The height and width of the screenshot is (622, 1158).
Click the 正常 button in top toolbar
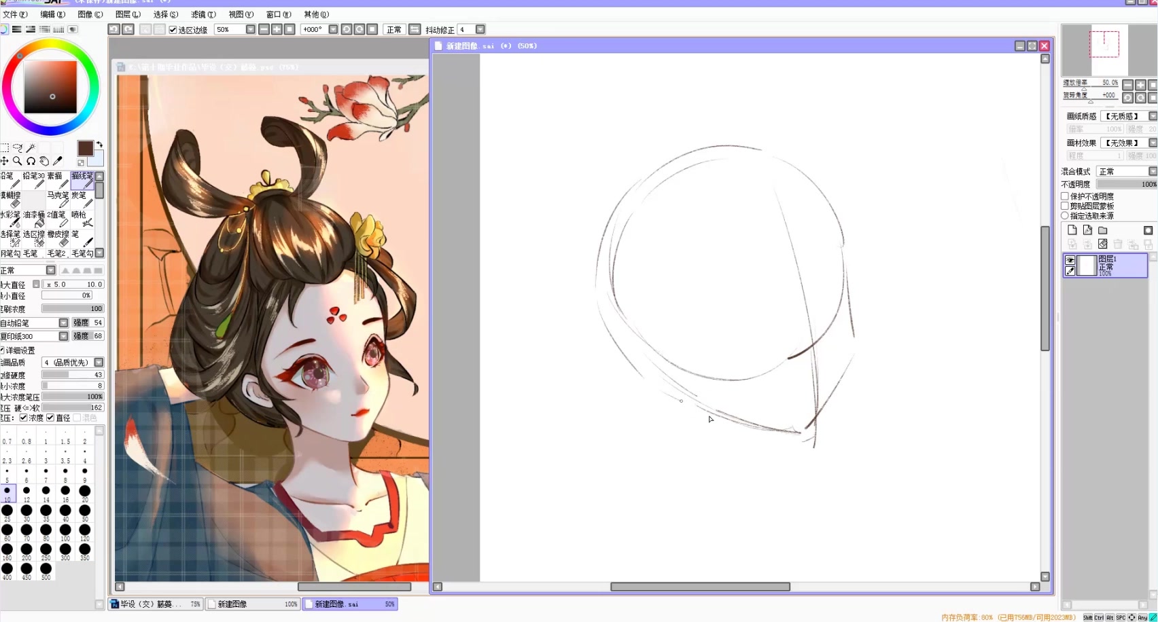click(x=394, y=29)
